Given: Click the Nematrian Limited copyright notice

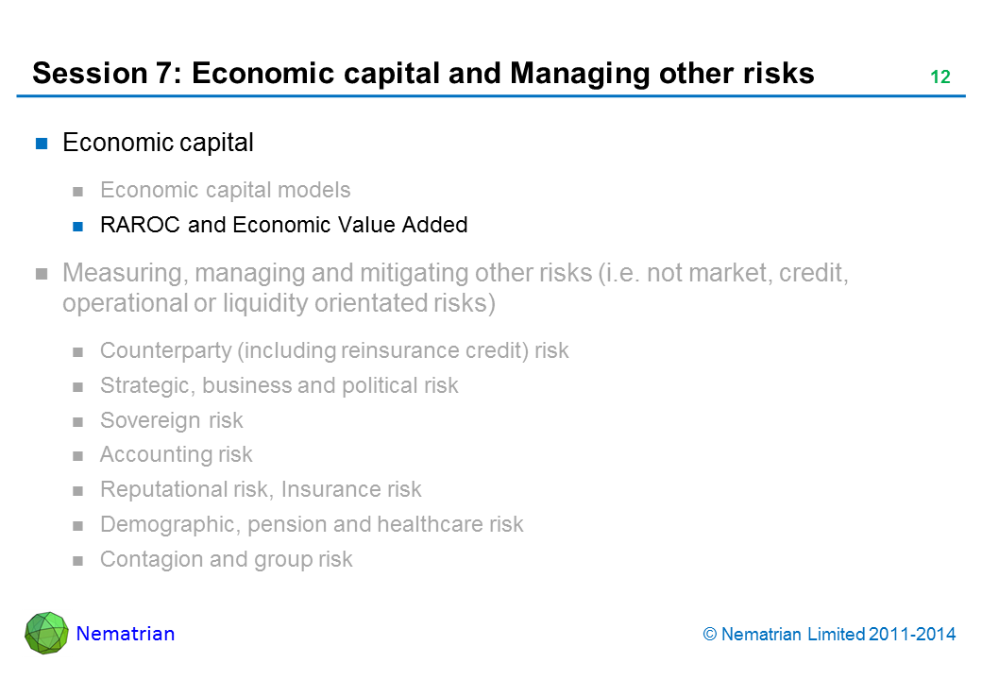Looking at the screenshot, I should point(830,635).
